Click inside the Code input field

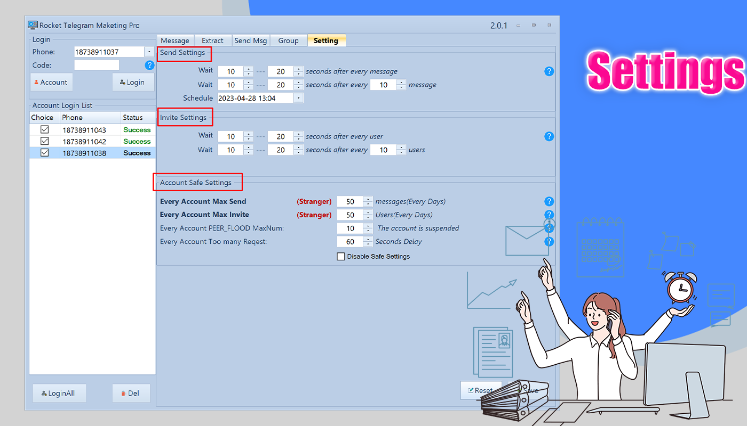(97, 65)
